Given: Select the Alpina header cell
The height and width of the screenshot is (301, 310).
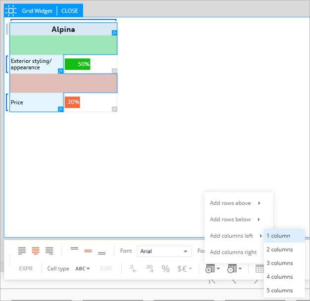Looking at the screenshot, I should click(x=63, y=29).
